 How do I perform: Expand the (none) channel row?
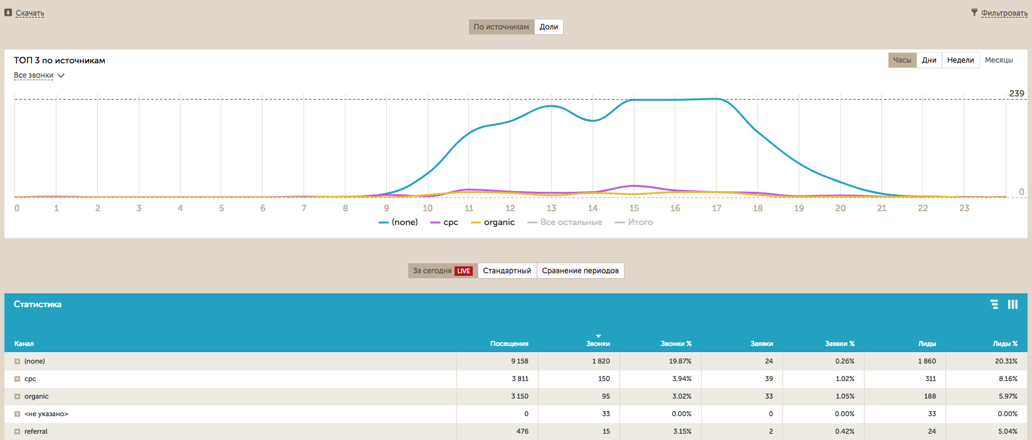tap(18, 362)
